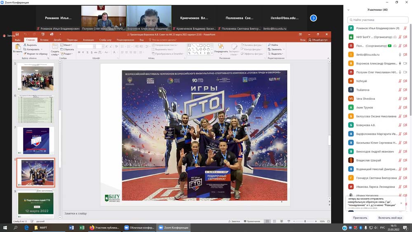Toggle Заметки notes button in status bar
412x232 pixels.
(235, 221)
